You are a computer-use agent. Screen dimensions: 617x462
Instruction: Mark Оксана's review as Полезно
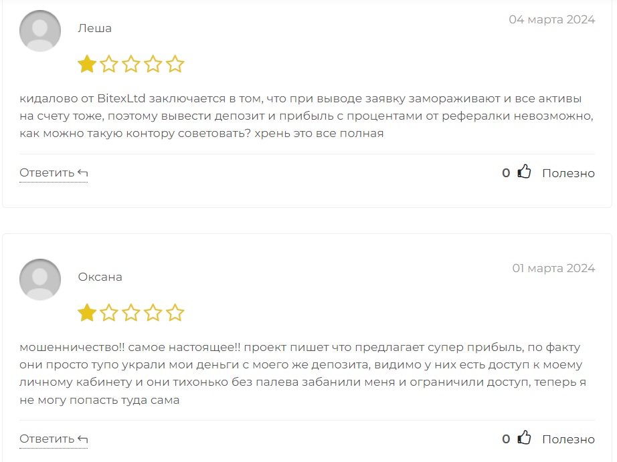pyautogui.click(x=568, y=439)
